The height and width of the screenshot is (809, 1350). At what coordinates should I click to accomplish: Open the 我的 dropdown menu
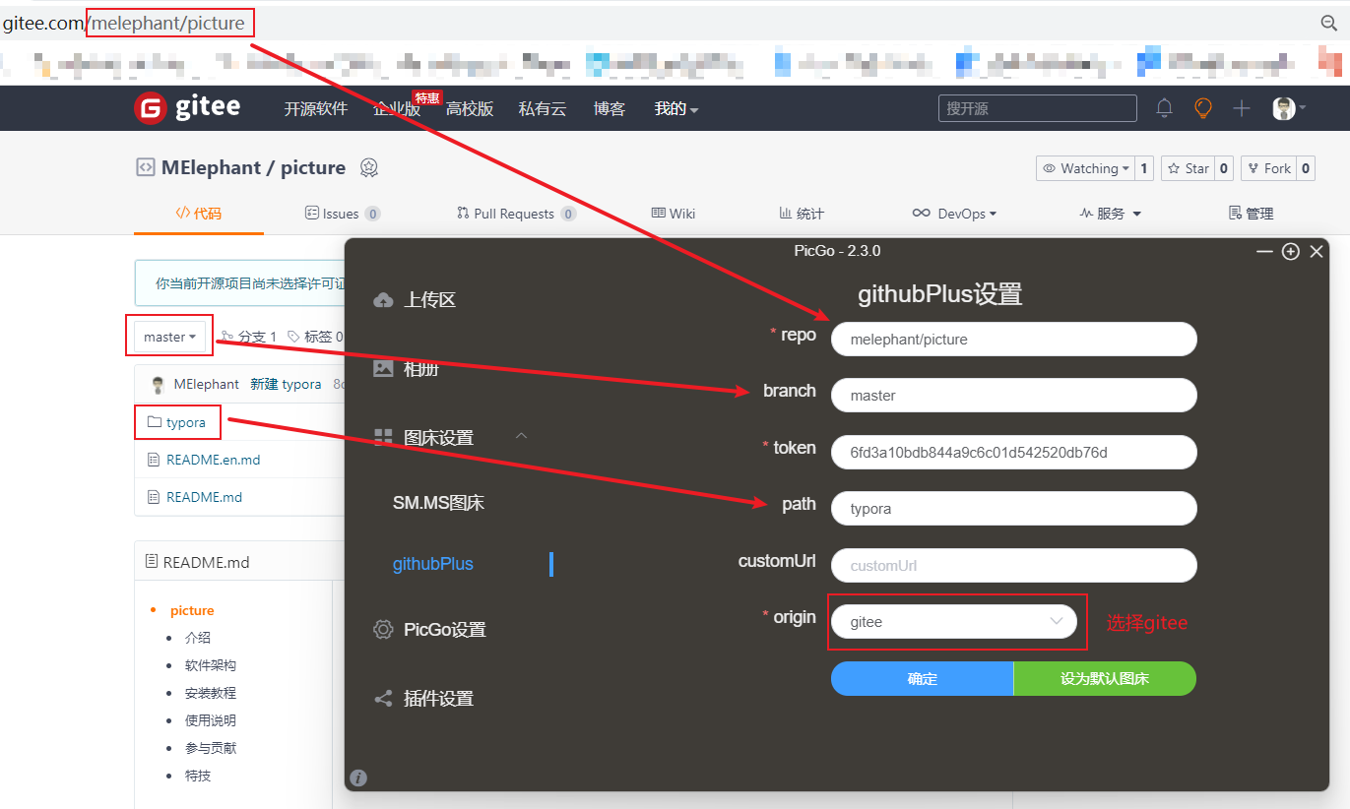pyautogui.click(x=676, y=108)
